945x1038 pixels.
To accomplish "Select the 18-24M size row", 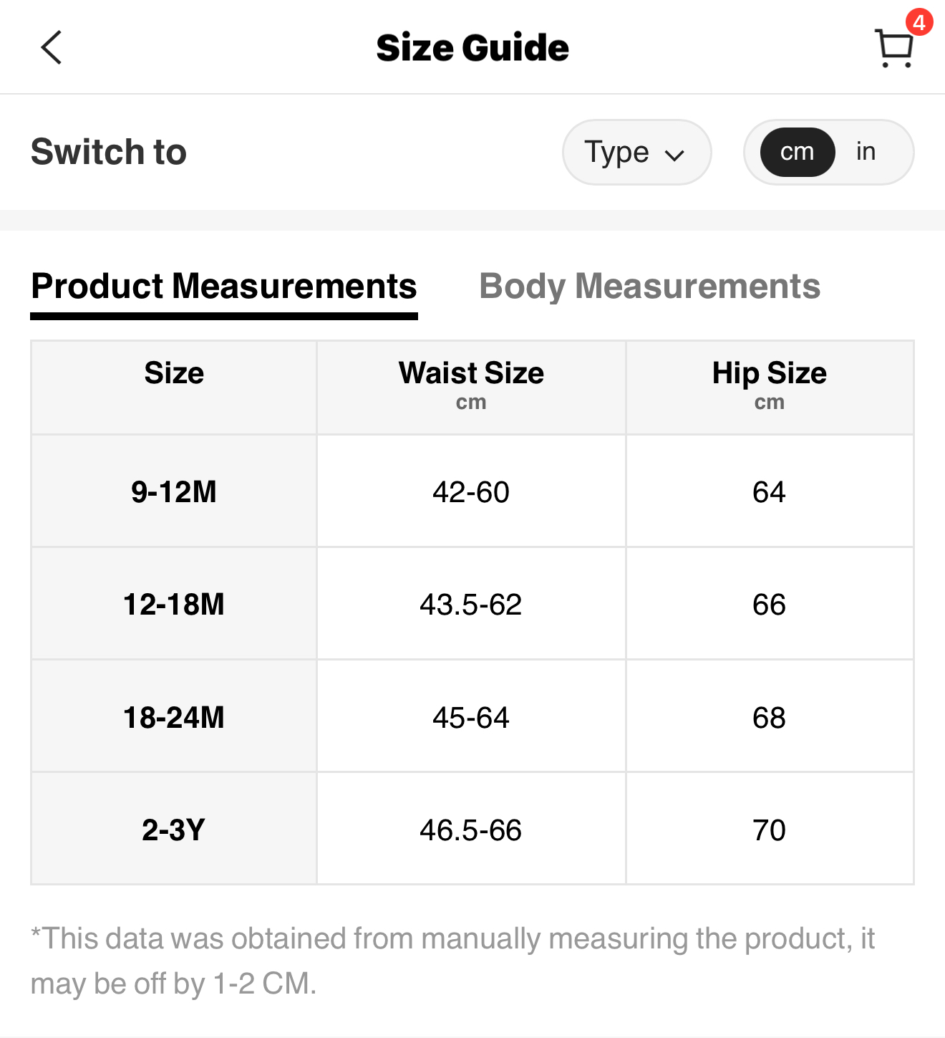I will (x=174, y=717).
